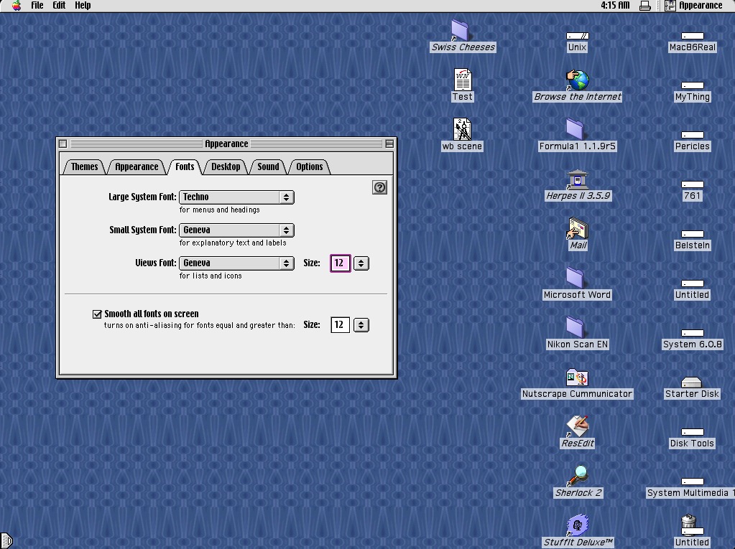Open the Help menu
This screenshot has width=735, height=549.
click(83, 6)
